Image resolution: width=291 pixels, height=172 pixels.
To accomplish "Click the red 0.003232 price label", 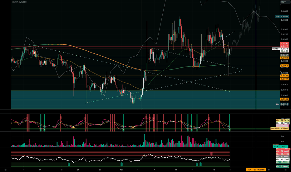I will pos(284,46).
